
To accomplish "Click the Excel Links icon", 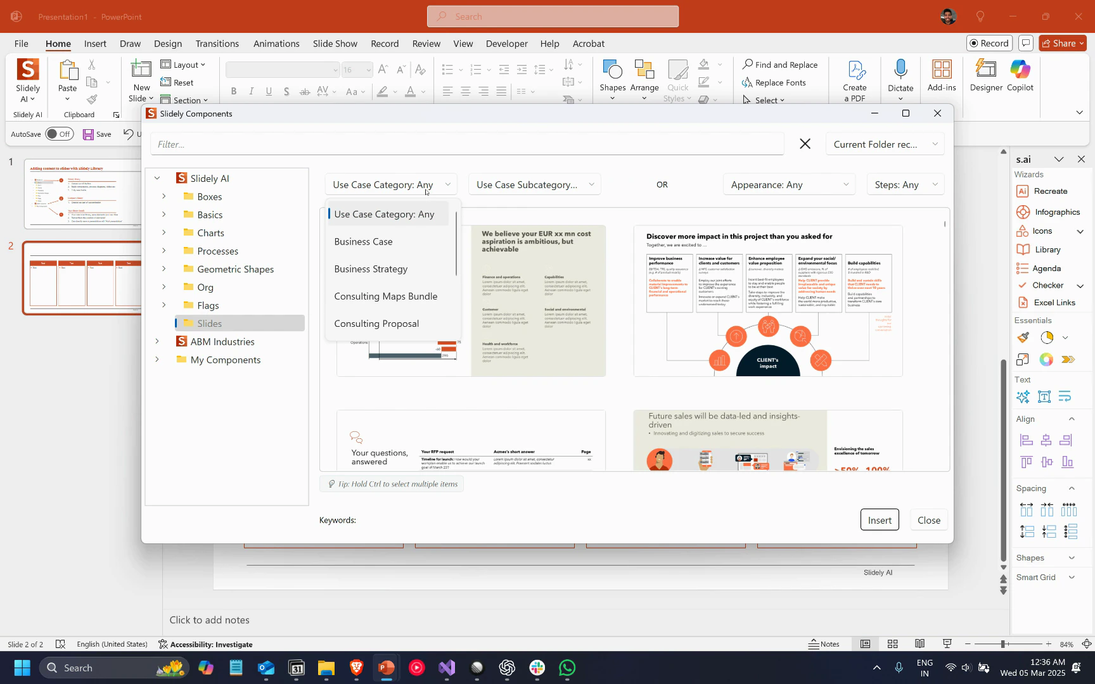I will [1023, 303].
